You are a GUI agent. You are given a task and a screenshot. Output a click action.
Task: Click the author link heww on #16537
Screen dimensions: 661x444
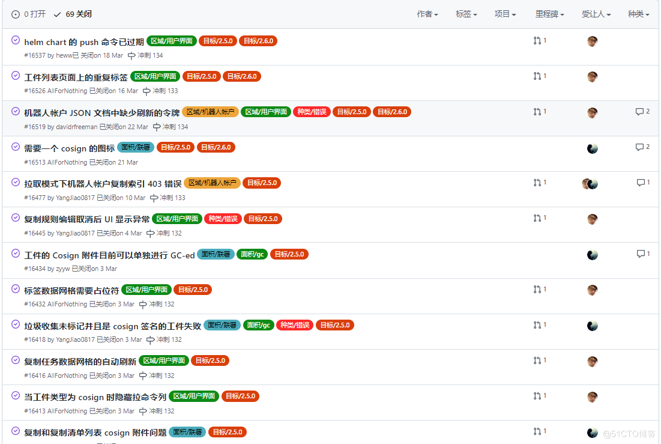point(64,55)
